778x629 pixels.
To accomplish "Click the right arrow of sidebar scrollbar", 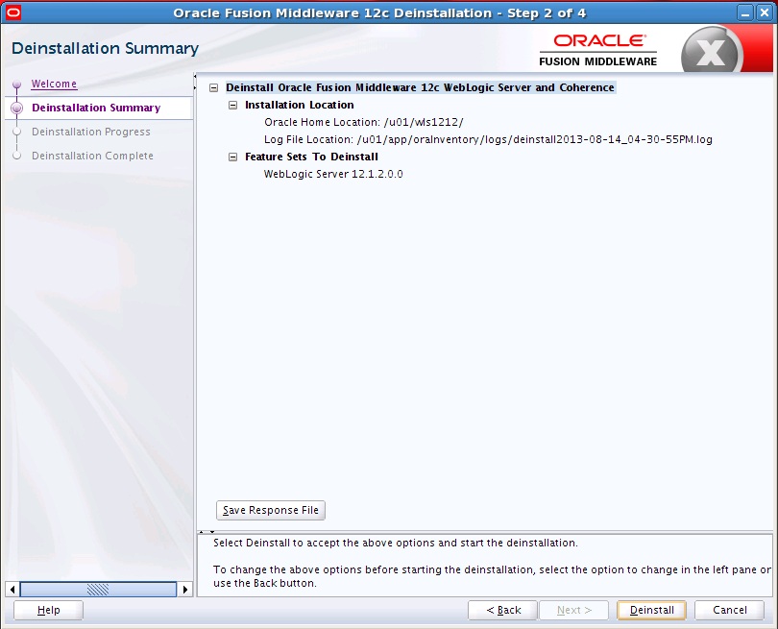I will click(185, 590).
